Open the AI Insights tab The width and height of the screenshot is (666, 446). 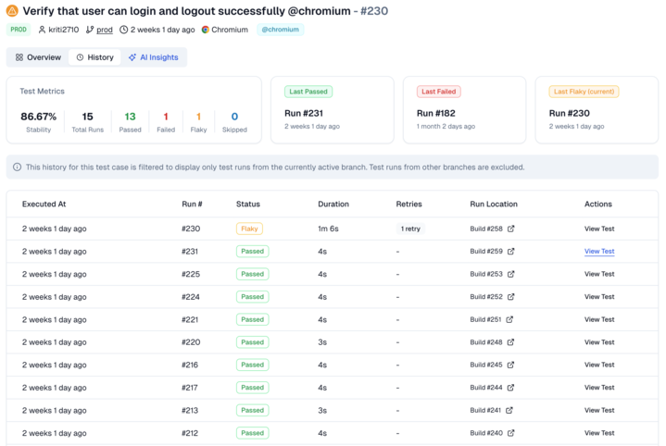153,57
